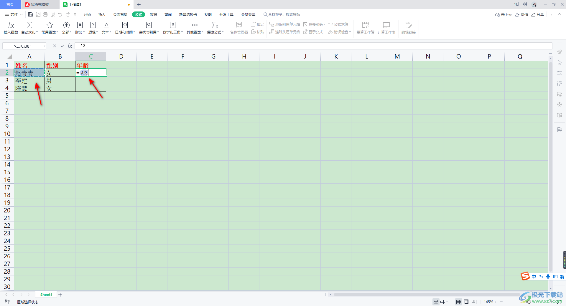The width and height of the screenshot is (566, 306).
Task: Switch to the 找稻壳模板 window tab
Action: tap(40, 4)
